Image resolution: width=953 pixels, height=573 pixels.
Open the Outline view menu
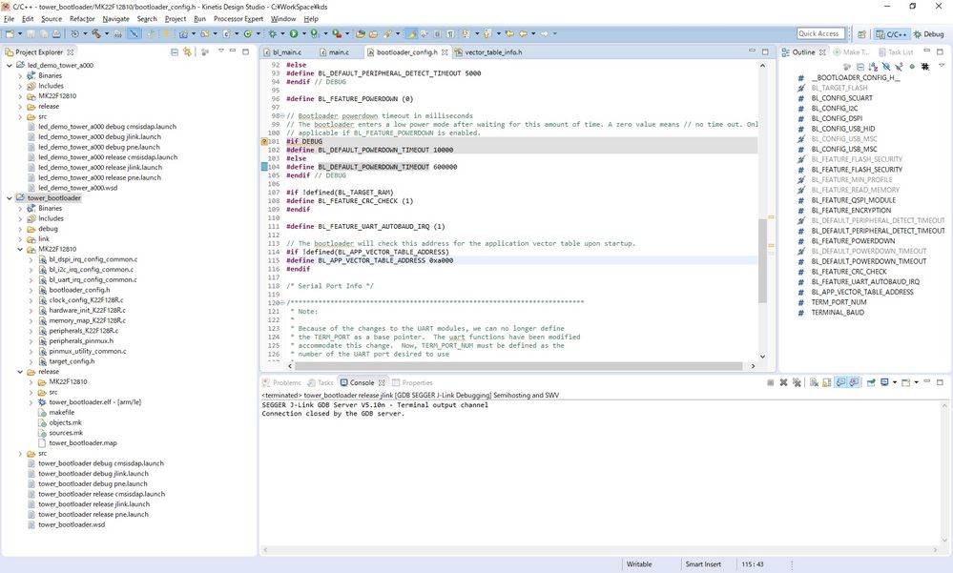tap(942, 65)
